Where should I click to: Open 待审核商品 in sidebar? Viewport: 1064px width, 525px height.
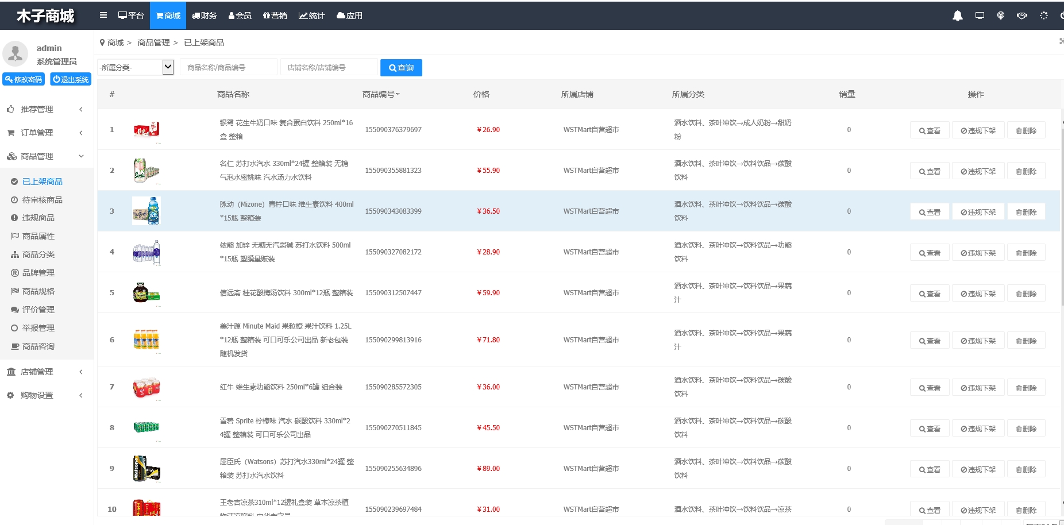[42, 200]
